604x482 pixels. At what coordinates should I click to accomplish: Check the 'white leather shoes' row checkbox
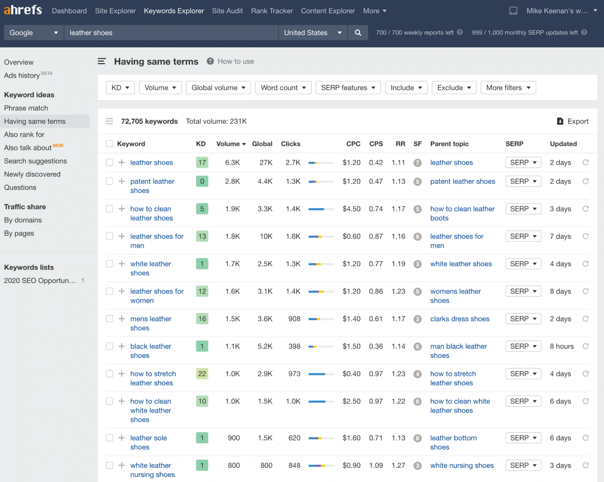109,264
